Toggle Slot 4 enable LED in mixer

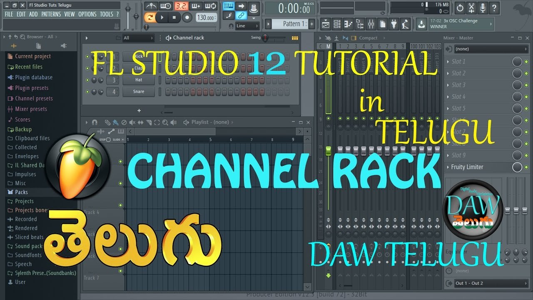point(526,97)
